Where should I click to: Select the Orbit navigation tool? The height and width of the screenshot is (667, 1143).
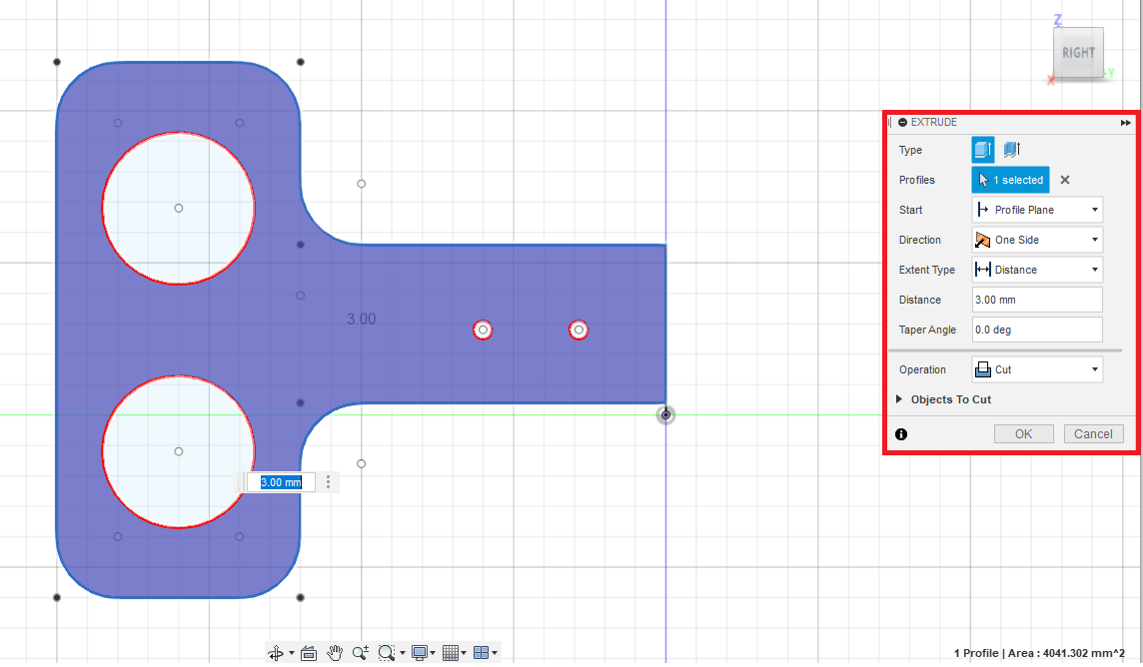tap(277, 653)
